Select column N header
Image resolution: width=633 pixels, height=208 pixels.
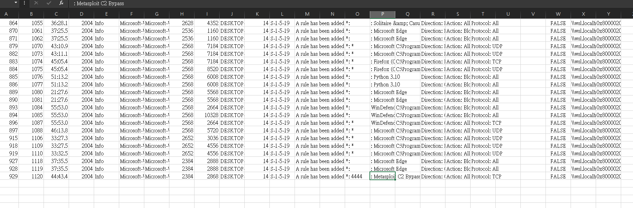coord(333,14)
